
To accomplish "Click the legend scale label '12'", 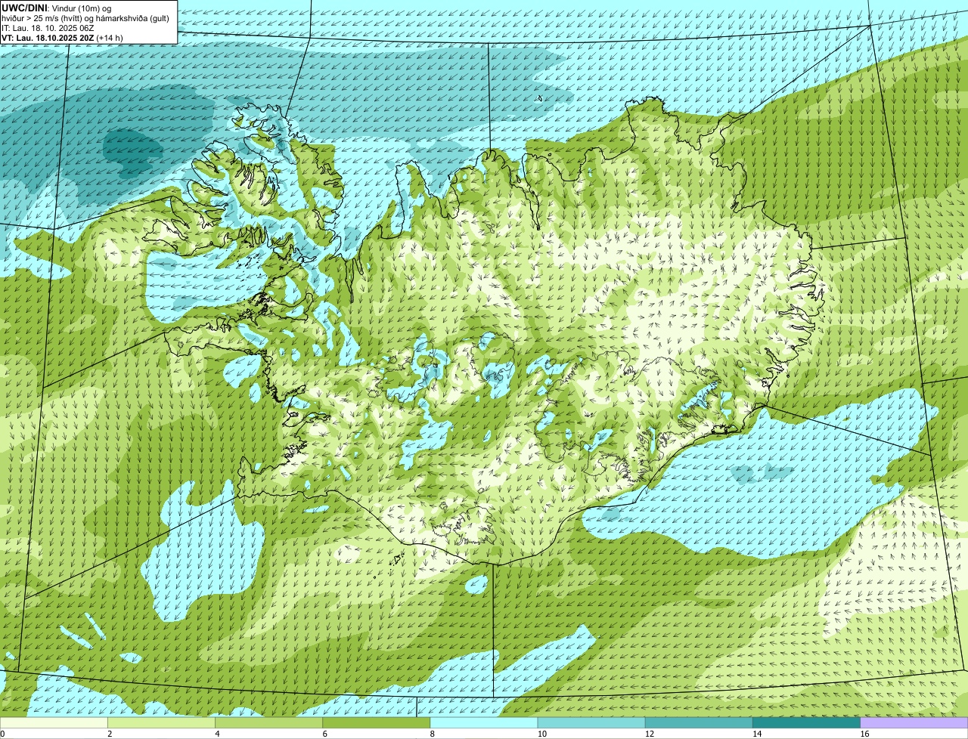I will pos(649,734).
